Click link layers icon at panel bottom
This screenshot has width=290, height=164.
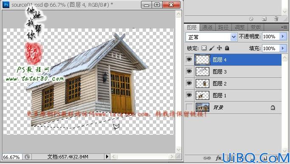pos(207,158)
